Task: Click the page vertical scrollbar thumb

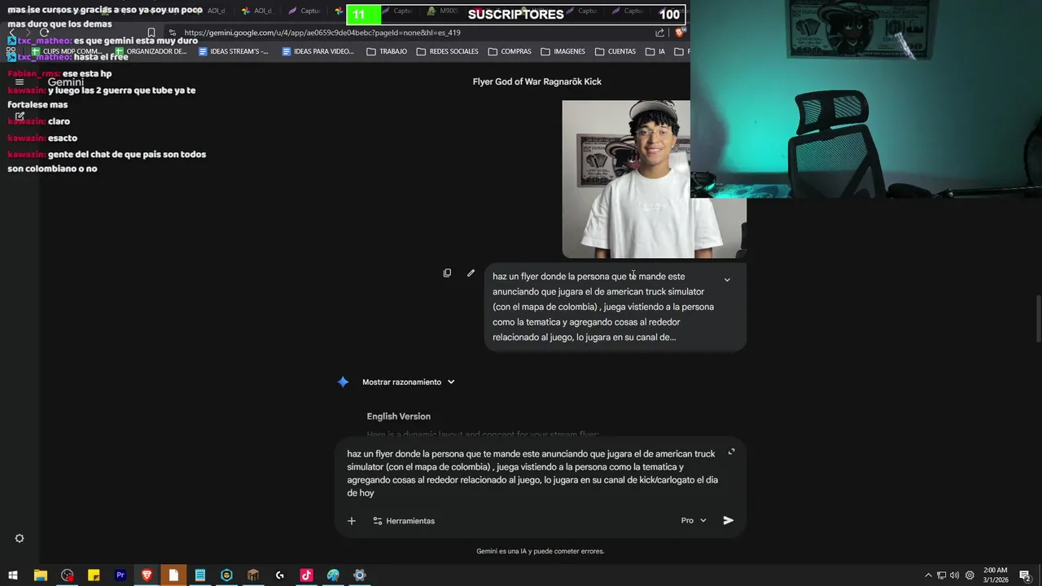Action: tap(1038, 320)
